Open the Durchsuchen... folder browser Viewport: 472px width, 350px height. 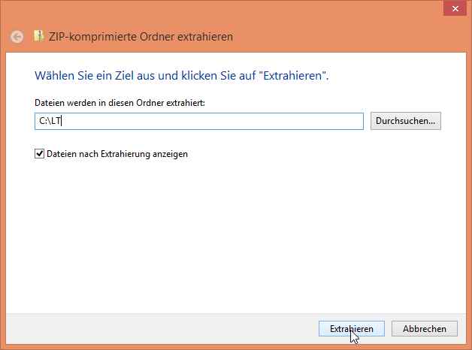tap(405, 121)
